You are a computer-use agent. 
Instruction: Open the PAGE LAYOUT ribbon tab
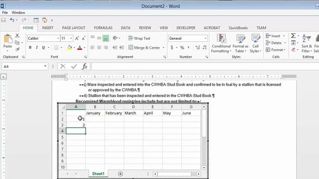point(74,28)
